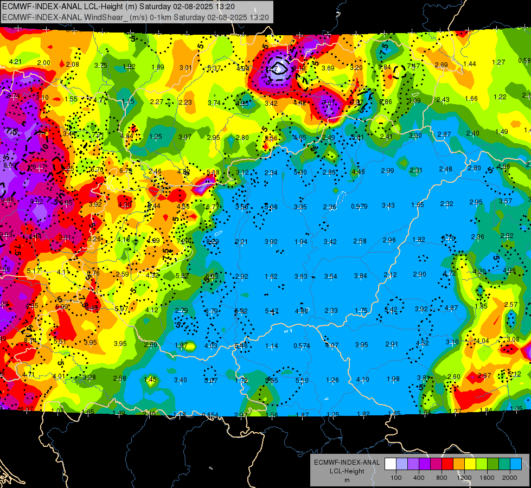Click the sky blue legend swatch
This screenshot has height=488, width=531.
click(515, 464)
